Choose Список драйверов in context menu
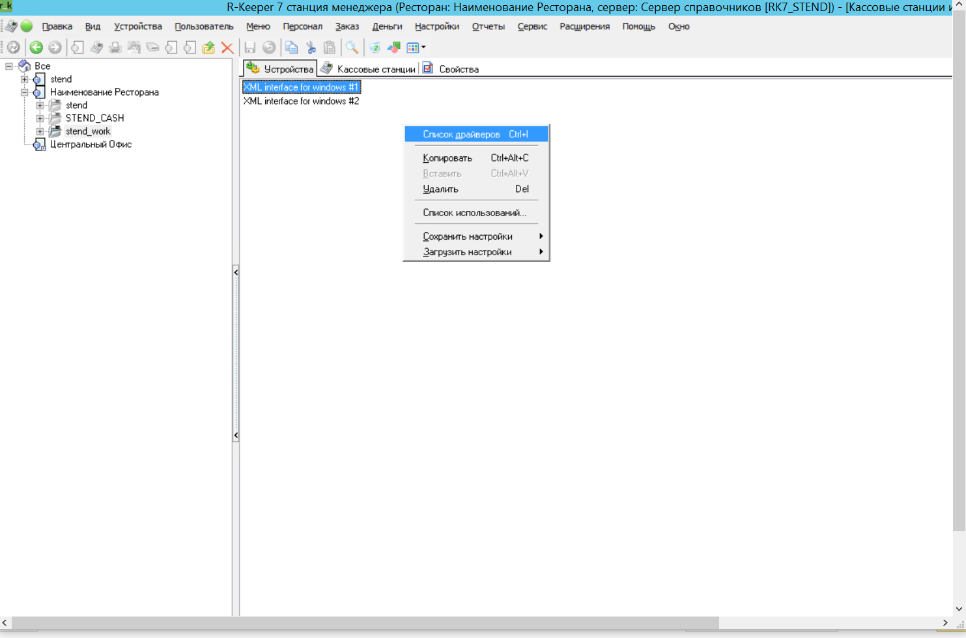The width and height of the screenshot is (966, 638). coord(475,134)
